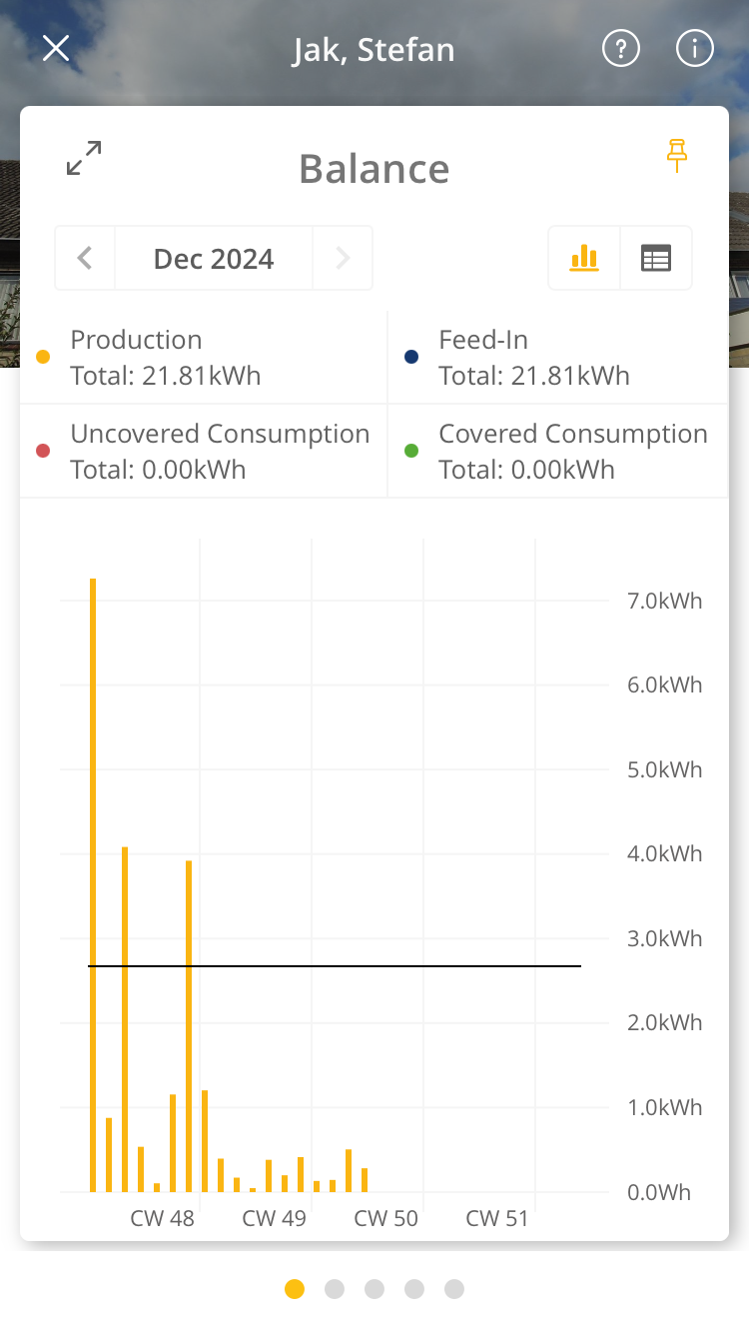This screenshot has width=749, height=1333.
Task: Toggle the Covered Consumption legend
Action: [x=558, y=451]
